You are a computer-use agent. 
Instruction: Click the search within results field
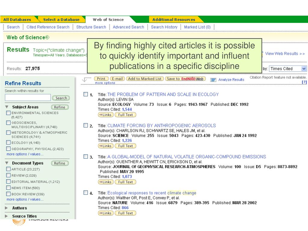(x=28, y=97)
